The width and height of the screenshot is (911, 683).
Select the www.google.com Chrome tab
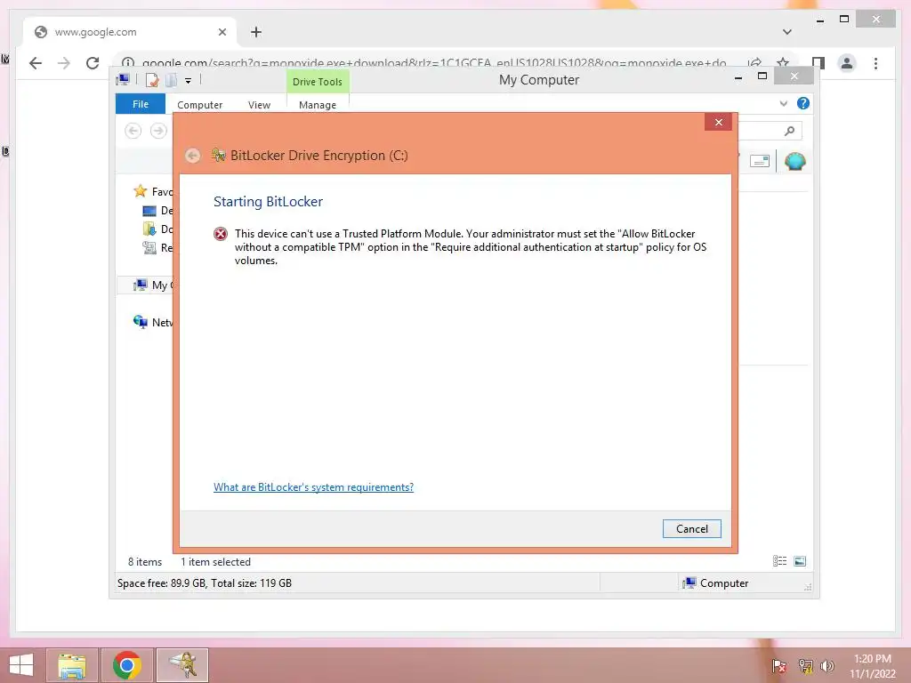pyautogui.click(x=130, y=32)
